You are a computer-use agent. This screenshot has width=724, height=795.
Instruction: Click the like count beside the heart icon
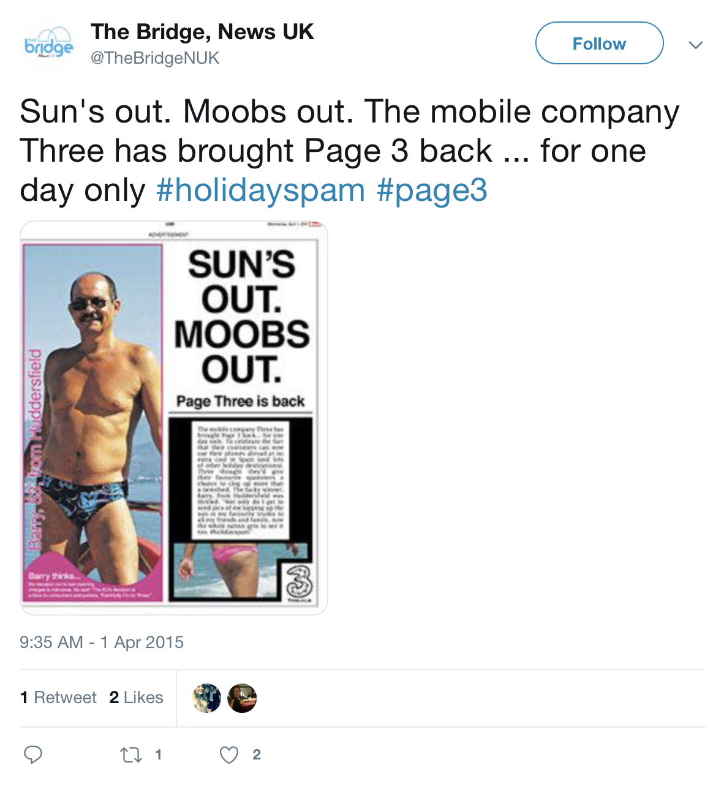pyautogui.click(x=257, y=755)
